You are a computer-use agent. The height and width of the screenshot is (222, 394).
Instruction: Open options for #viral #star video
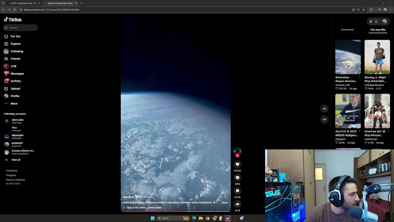359,77
